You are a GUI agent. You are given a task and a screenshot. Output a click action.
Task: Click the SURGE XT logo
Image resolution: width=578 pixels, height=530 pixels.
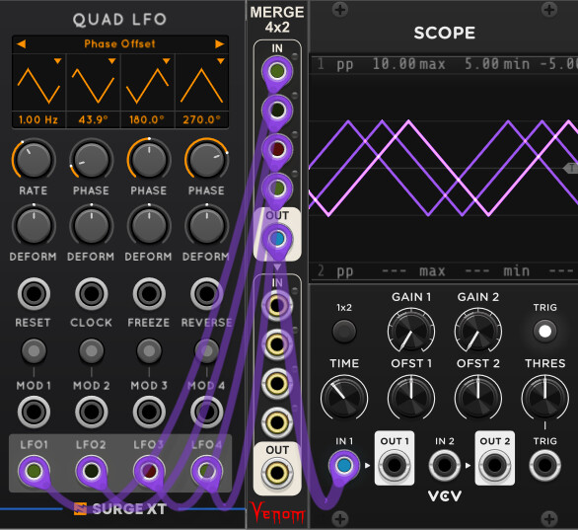tap(120, 509)
